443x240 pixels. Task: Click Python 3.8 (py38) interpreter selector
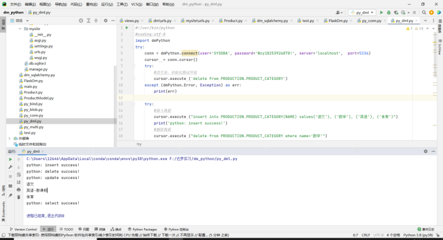(x=418, y=235)
